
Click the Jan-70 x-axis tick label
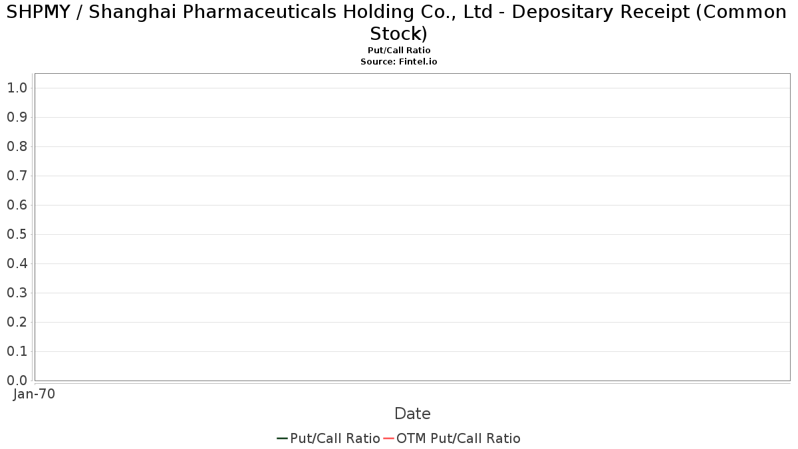34,394
